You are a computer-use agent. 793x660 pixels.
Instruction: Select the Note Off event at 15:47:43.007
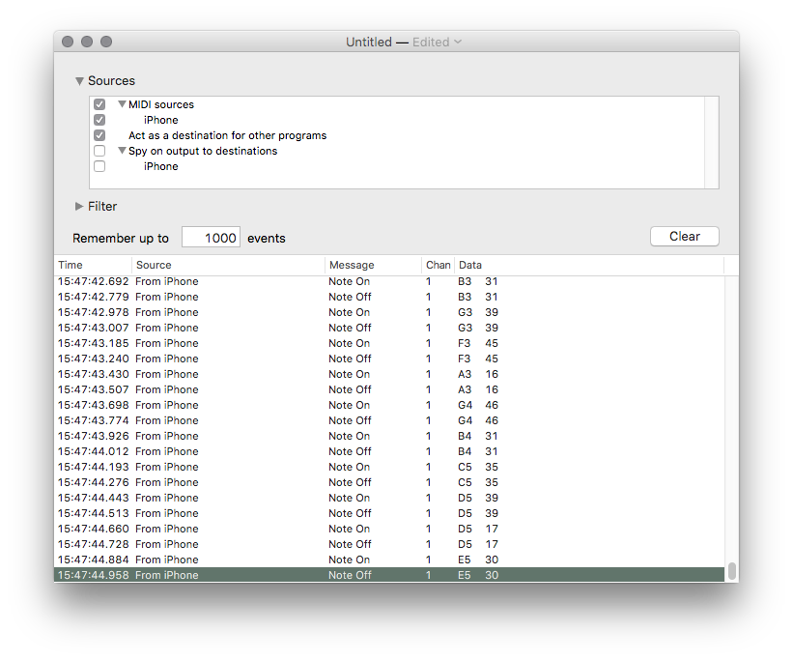tap(389, 328)
